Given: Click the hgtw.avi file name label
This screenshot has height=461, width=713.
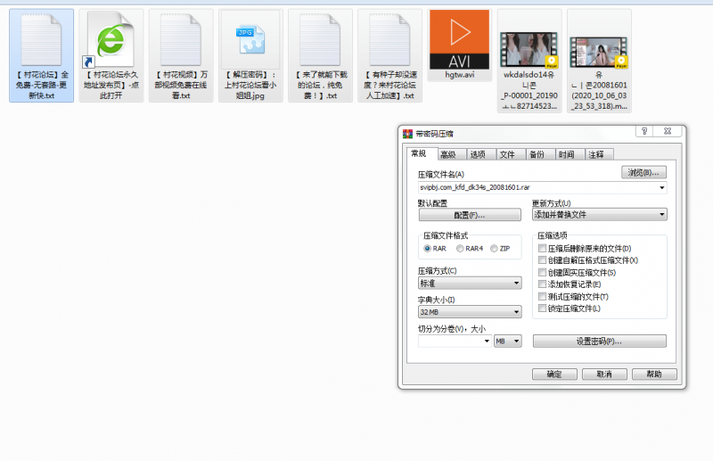Looking at the screenshot, I should tap(459, 75).
